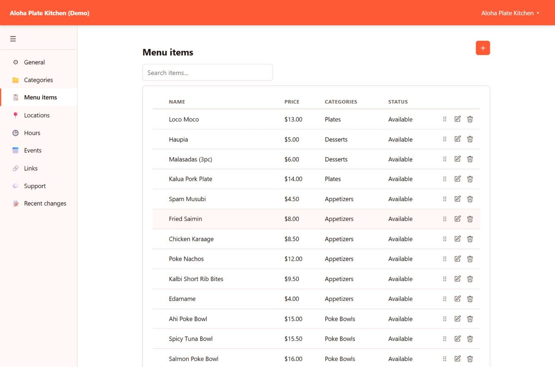Delete the Ahi Poke Bowl item
Screen dimensions: 555x367
tap(470, 319)
